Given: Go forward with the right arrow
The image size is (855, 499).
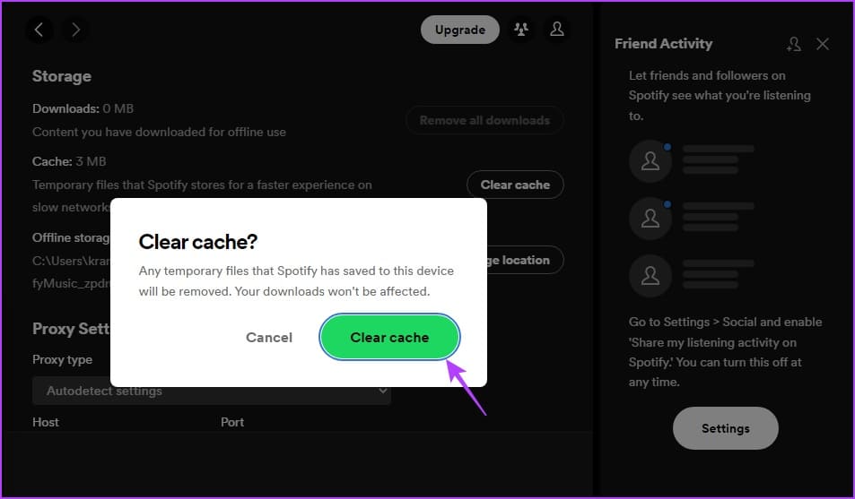Looking at the screenshot, I should tap(75, 30).
